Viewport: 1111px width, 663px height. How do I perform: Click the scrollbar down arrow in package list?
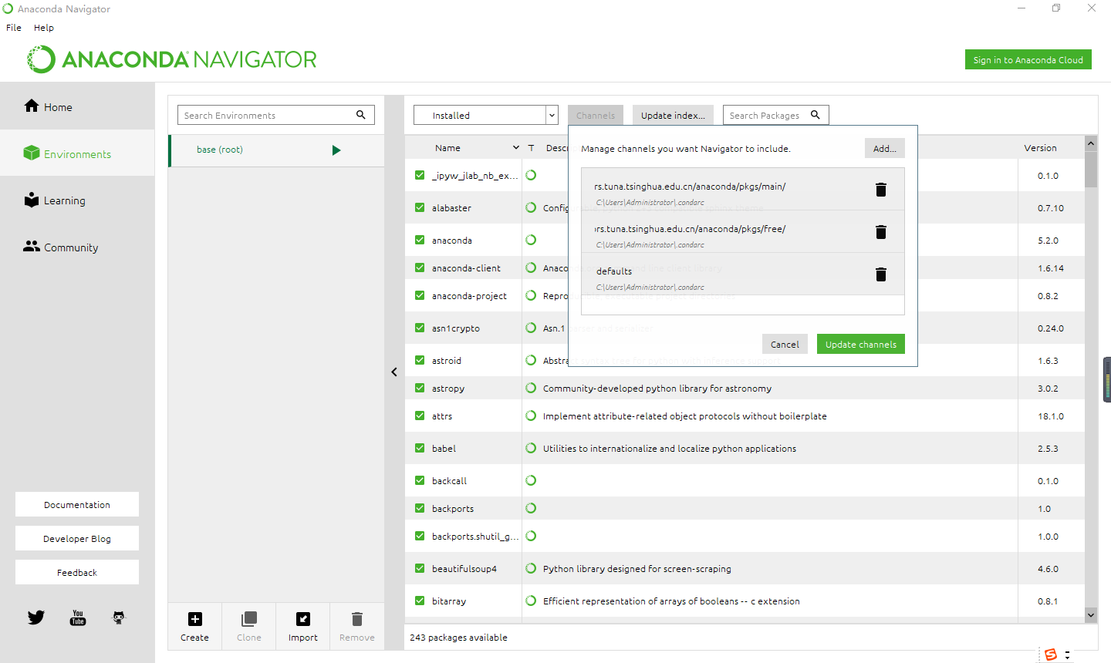pyautogui.click(x=1091, y=615)
